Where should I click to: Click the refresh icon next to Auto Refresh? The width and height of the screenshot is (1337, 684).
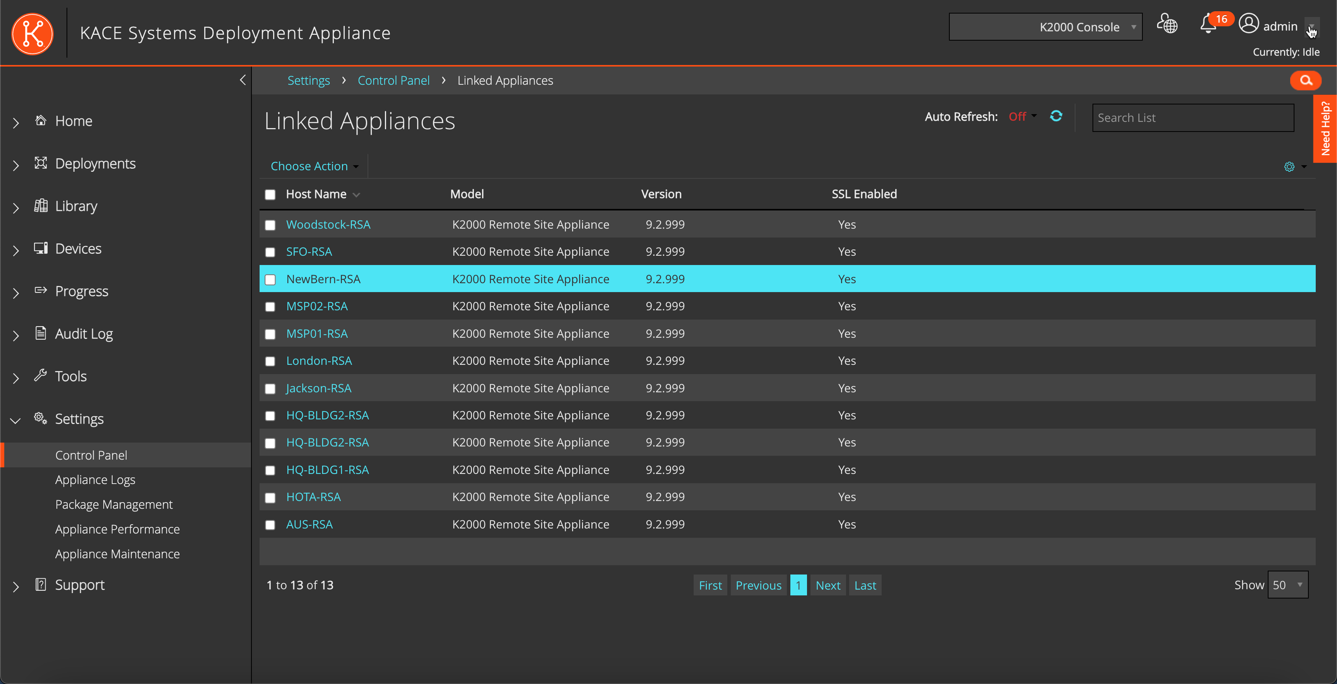coord(1056,116)
